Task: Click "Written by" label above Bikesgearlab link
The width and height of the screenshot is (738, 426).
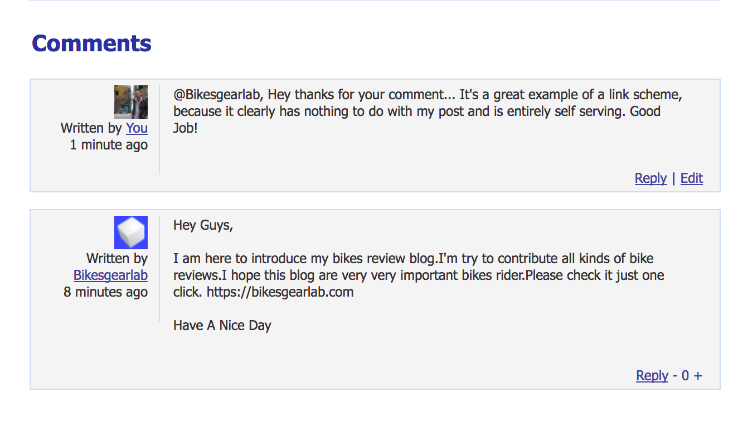Action: click(x=116, y=259)
